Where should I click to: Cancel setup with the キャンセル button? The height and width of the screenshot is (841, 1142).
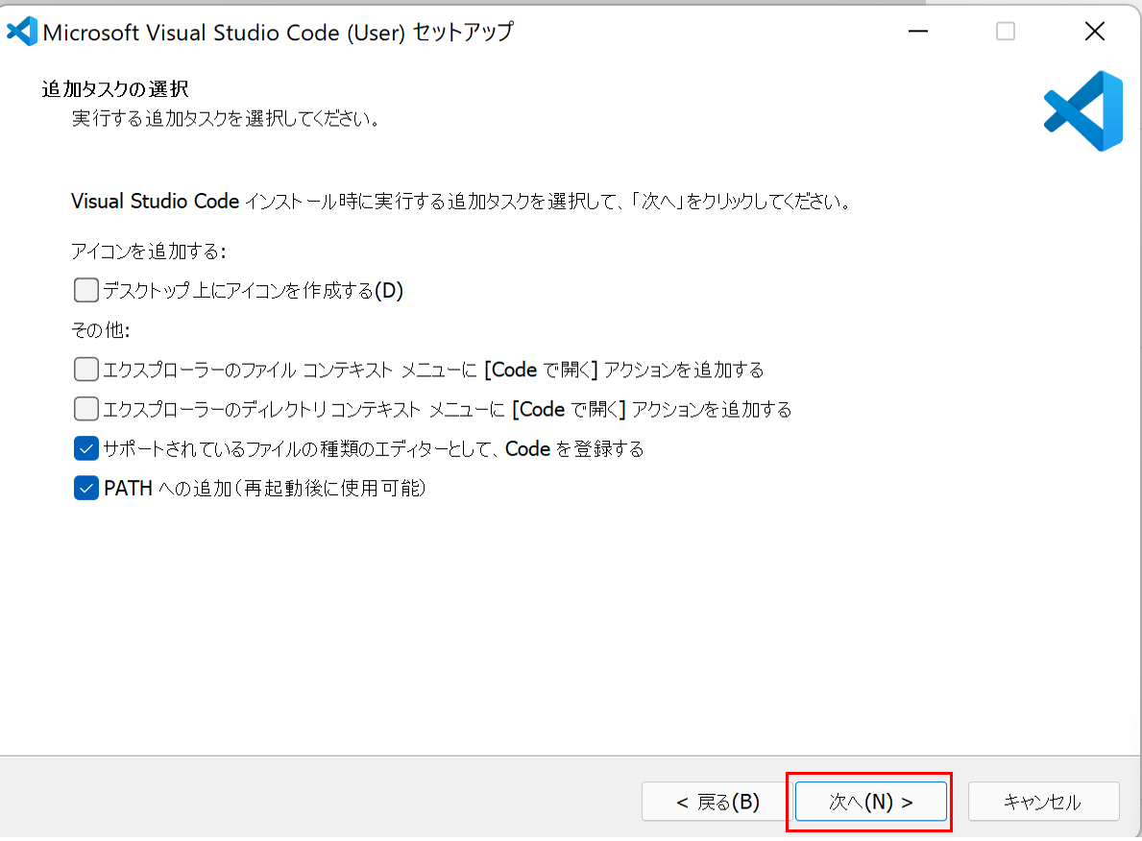[1043, 802]
